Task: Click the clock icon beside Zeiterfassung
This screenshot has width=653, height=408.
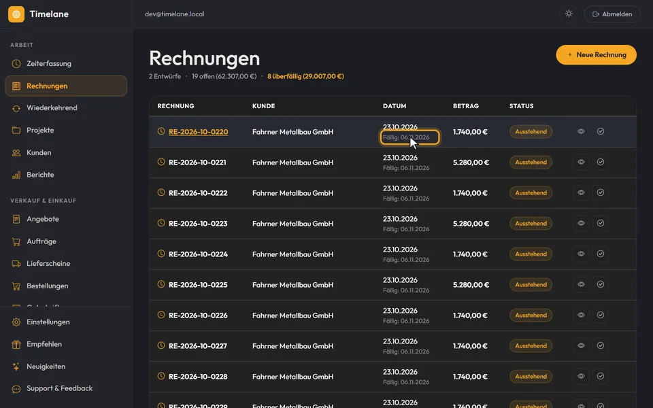Action: tap(16, 64)
